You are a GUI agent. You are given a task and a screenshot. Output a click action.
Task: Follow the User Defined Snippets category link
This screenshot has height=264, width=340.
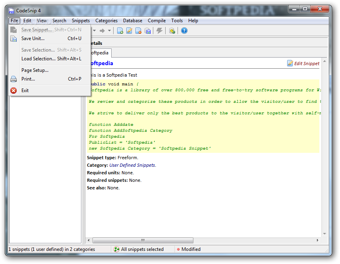coord(132,165)
